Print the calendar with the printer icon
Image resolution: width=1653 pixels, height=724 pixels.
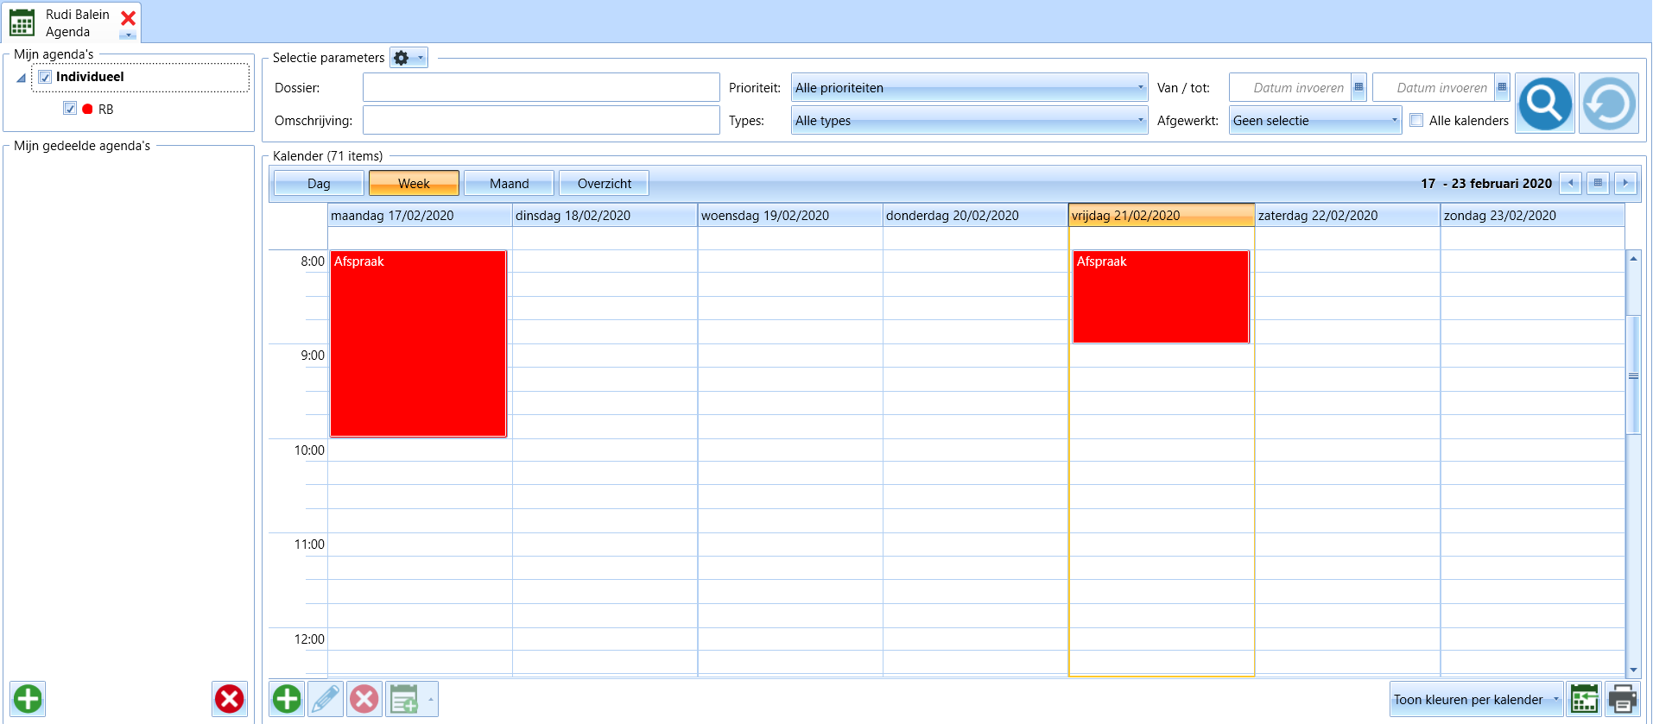pos(1622,699)
